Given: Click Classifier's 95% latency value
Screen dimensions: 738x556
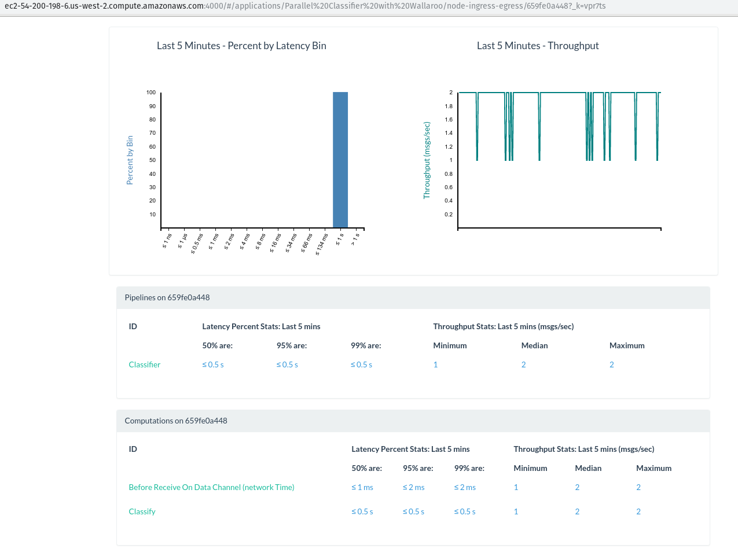Looking at the screenshot, I should (x=287, y=364).
